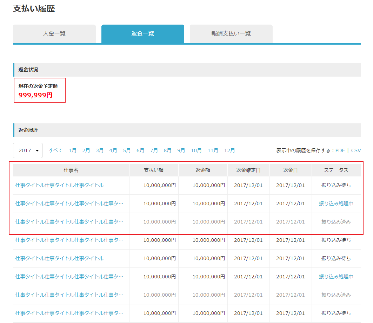Open the job title in the sixth table row
The image size is (373, 323).
click(x=69, y=277)
